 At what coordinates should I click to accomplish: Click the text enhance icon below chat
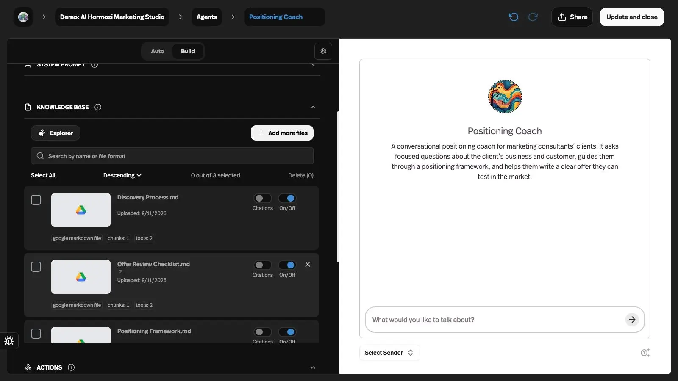pyautogui.click(x=645, y=353)
